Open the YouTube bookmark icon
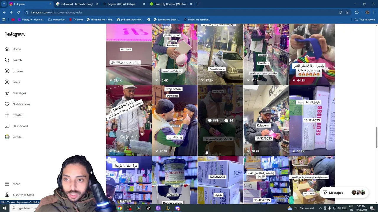Viewport: 378px width, 212px height. [x=13, y=20]
